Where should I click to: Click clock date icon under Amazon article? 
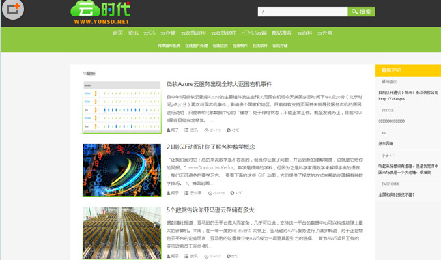(x=206, y=256)
